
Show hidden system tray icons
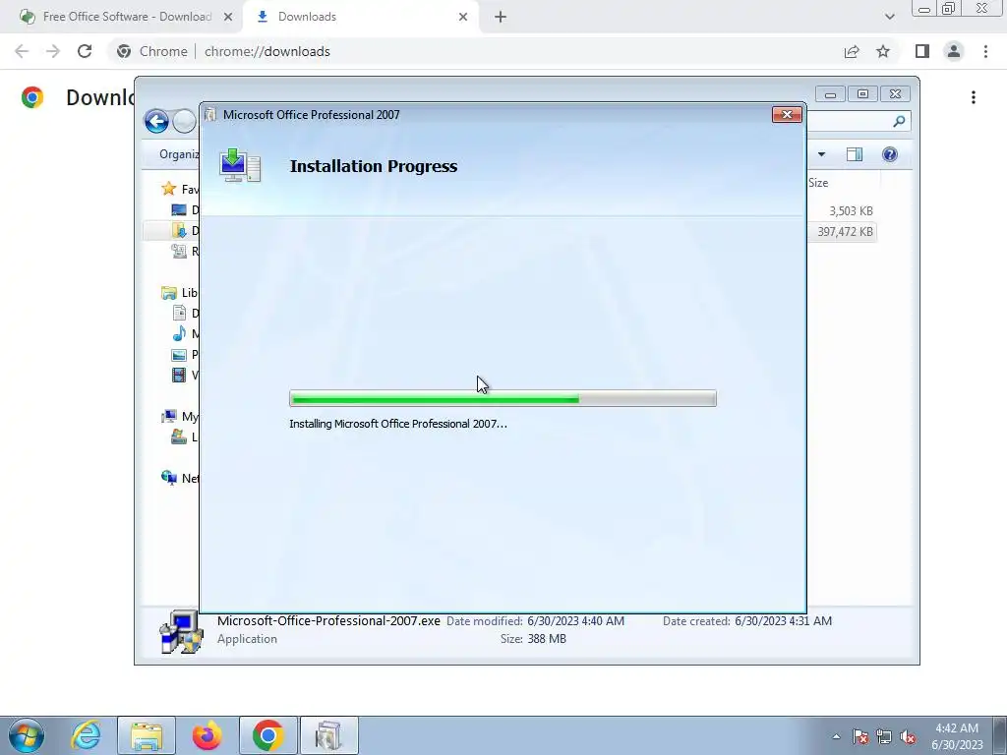(836, 736)
